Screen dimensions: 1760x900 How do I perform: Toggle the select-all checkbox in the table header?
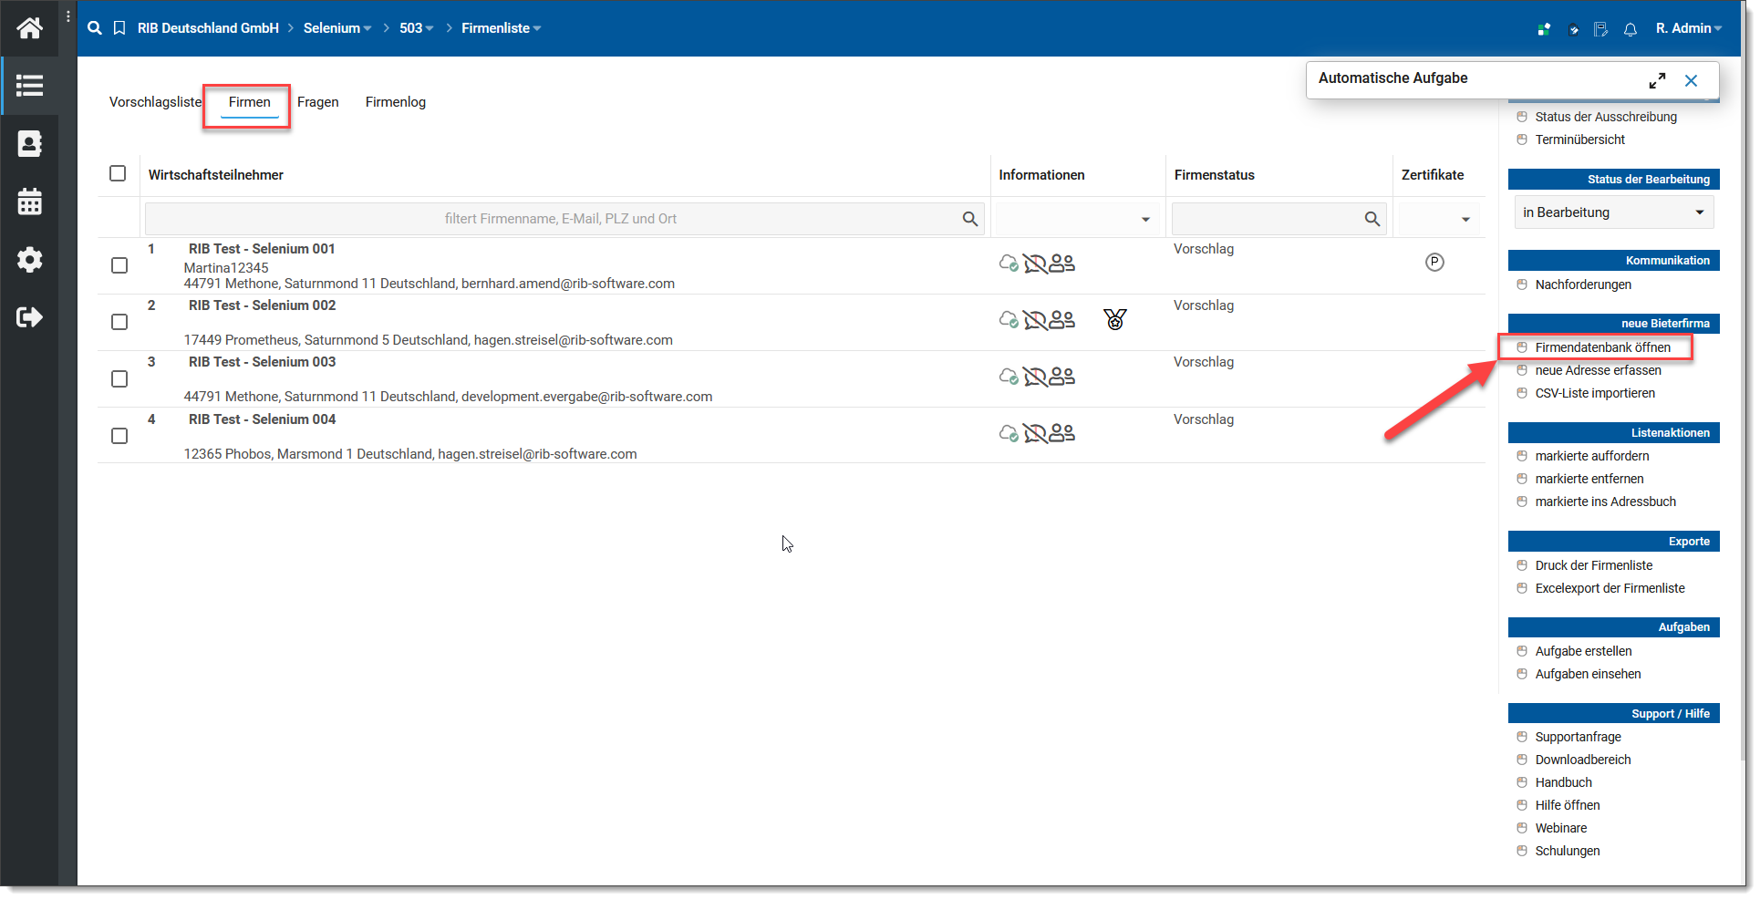[118, 173]
